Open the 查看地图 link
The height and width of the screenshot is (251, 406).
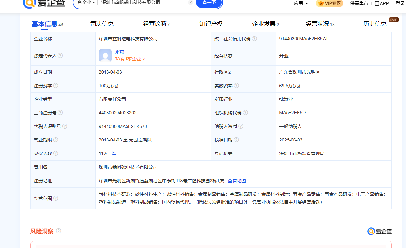[x=237, y=181]
